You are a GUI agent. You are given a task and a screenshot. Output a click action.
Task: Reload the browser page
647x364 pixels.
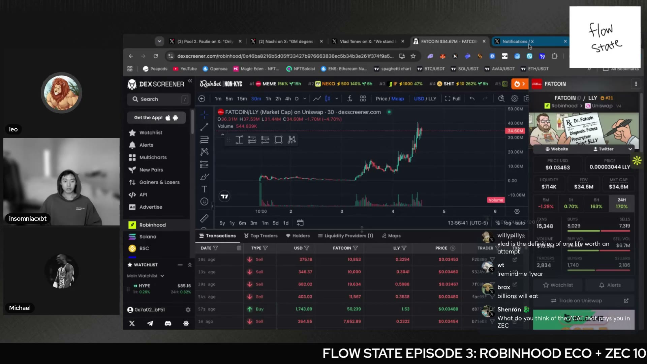tap(156, 56)
